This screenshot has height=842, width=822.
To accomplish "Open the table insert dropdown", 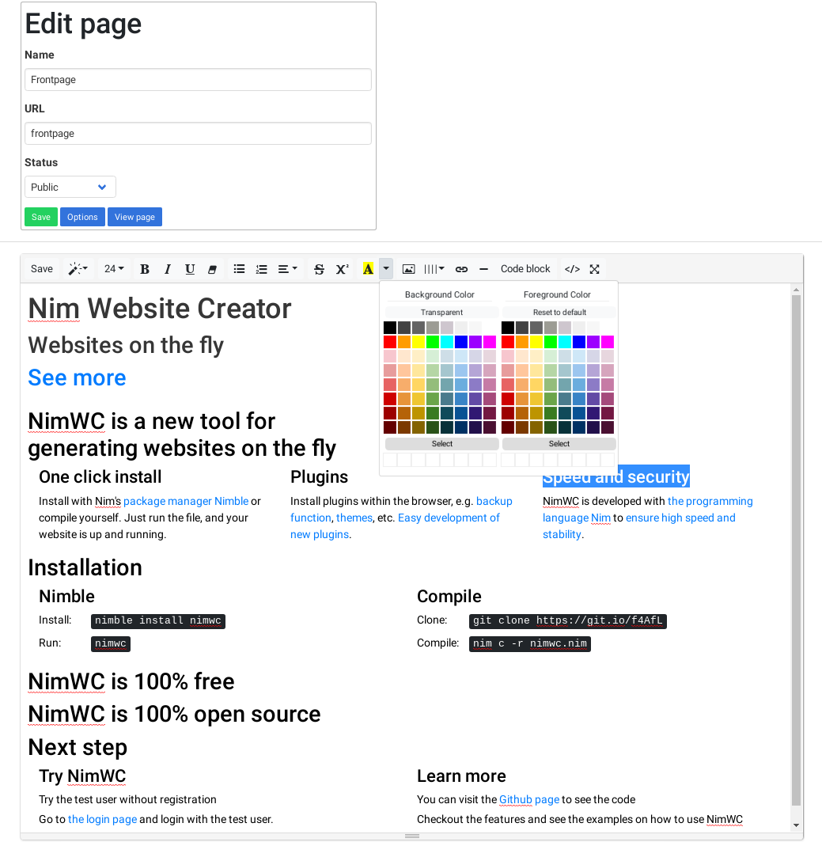I will coord(434,269).
